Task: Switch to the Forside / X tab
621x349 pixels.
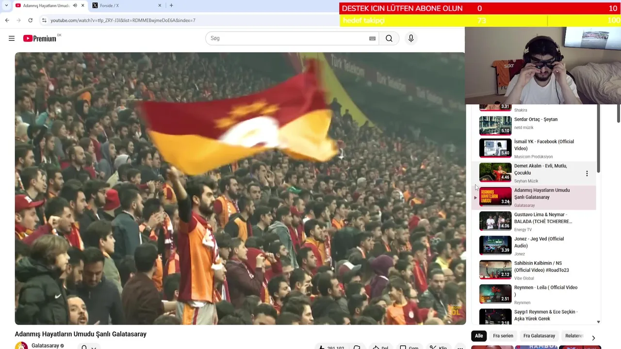Action: click(127, 5)
